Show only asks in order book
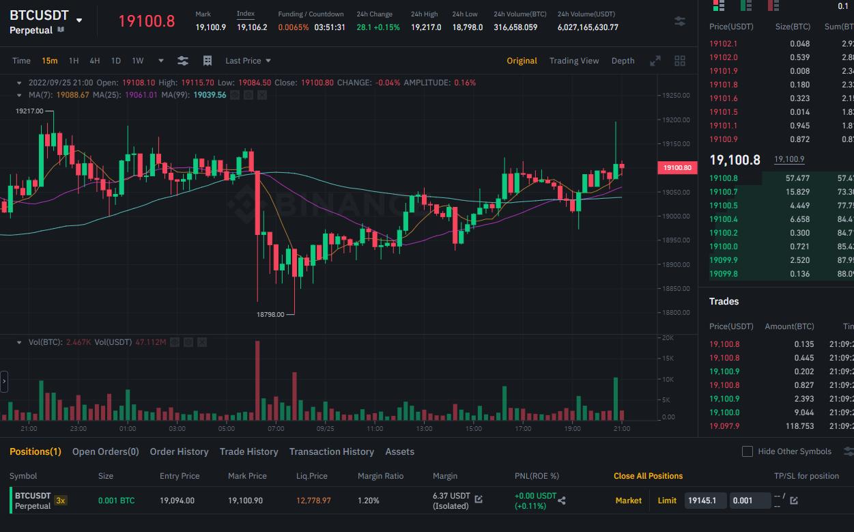The height and width of the screenshot is (532, 854). pyautogui.click(x=773, y=5)
